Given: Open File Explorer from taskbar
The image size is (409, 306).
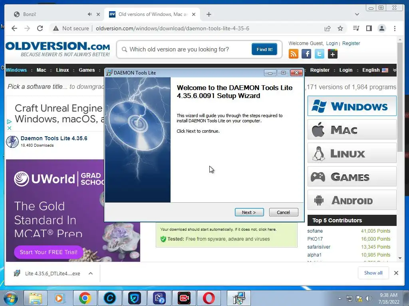Looking at the screenshot, I should pyautogui.click(x=36, y=298).
